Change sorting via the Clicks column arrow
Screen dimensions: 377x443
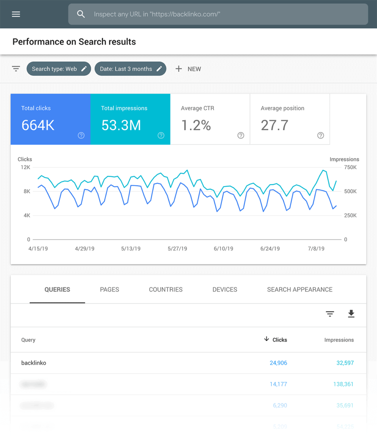click(267, 340)
